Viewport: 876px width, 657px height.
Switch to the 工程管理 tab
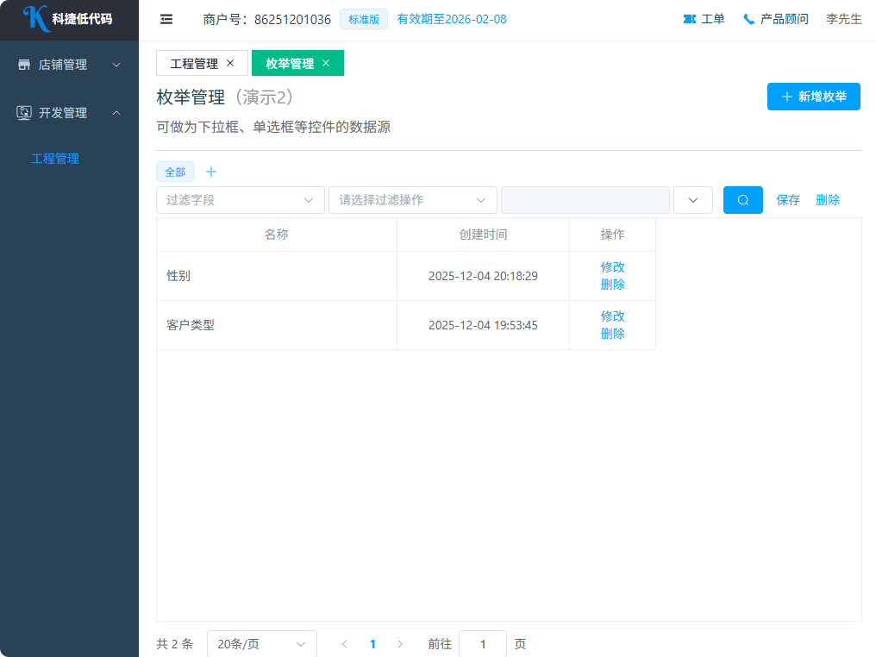[194, 63]
